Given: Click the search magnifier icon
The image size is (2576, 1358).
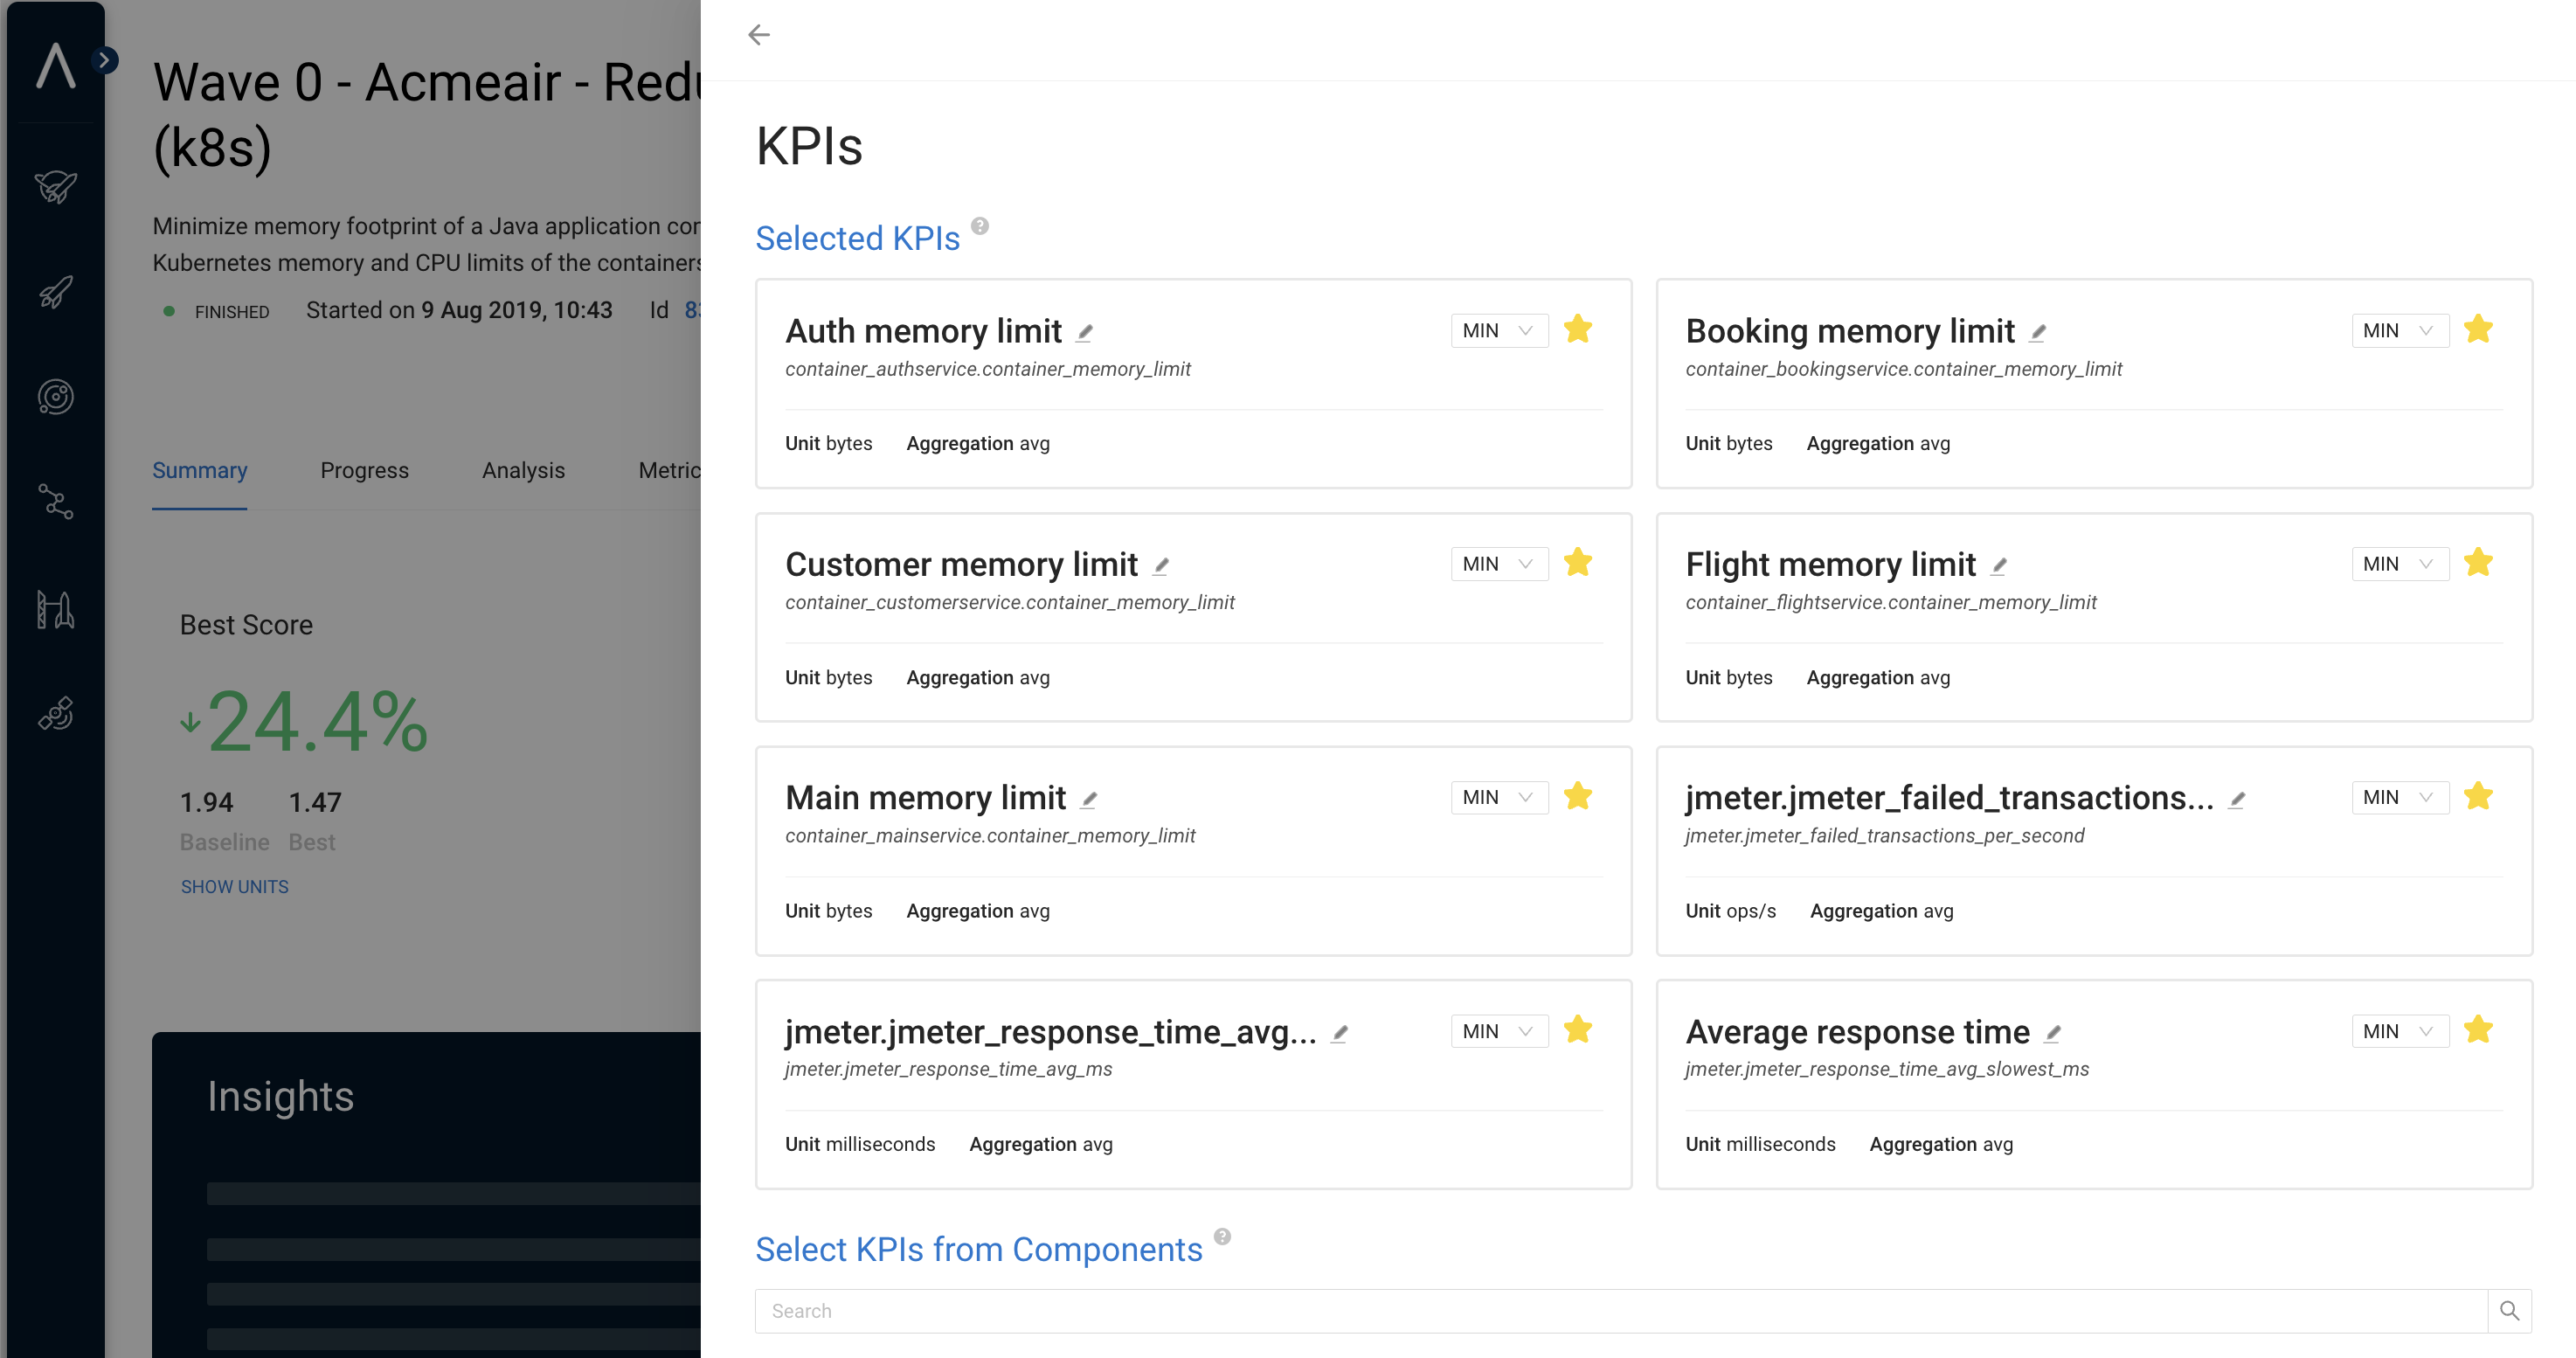Looking at the screenshot, I should coord(2508,1310).
